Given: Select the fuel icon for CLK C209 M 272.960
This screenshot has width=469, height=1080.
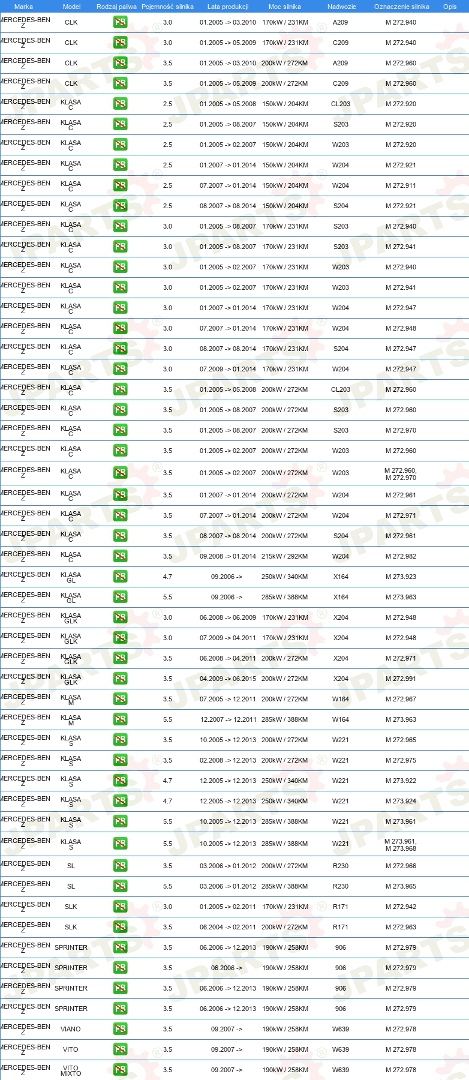Looking at the screenshot, I should coord(120,84).
